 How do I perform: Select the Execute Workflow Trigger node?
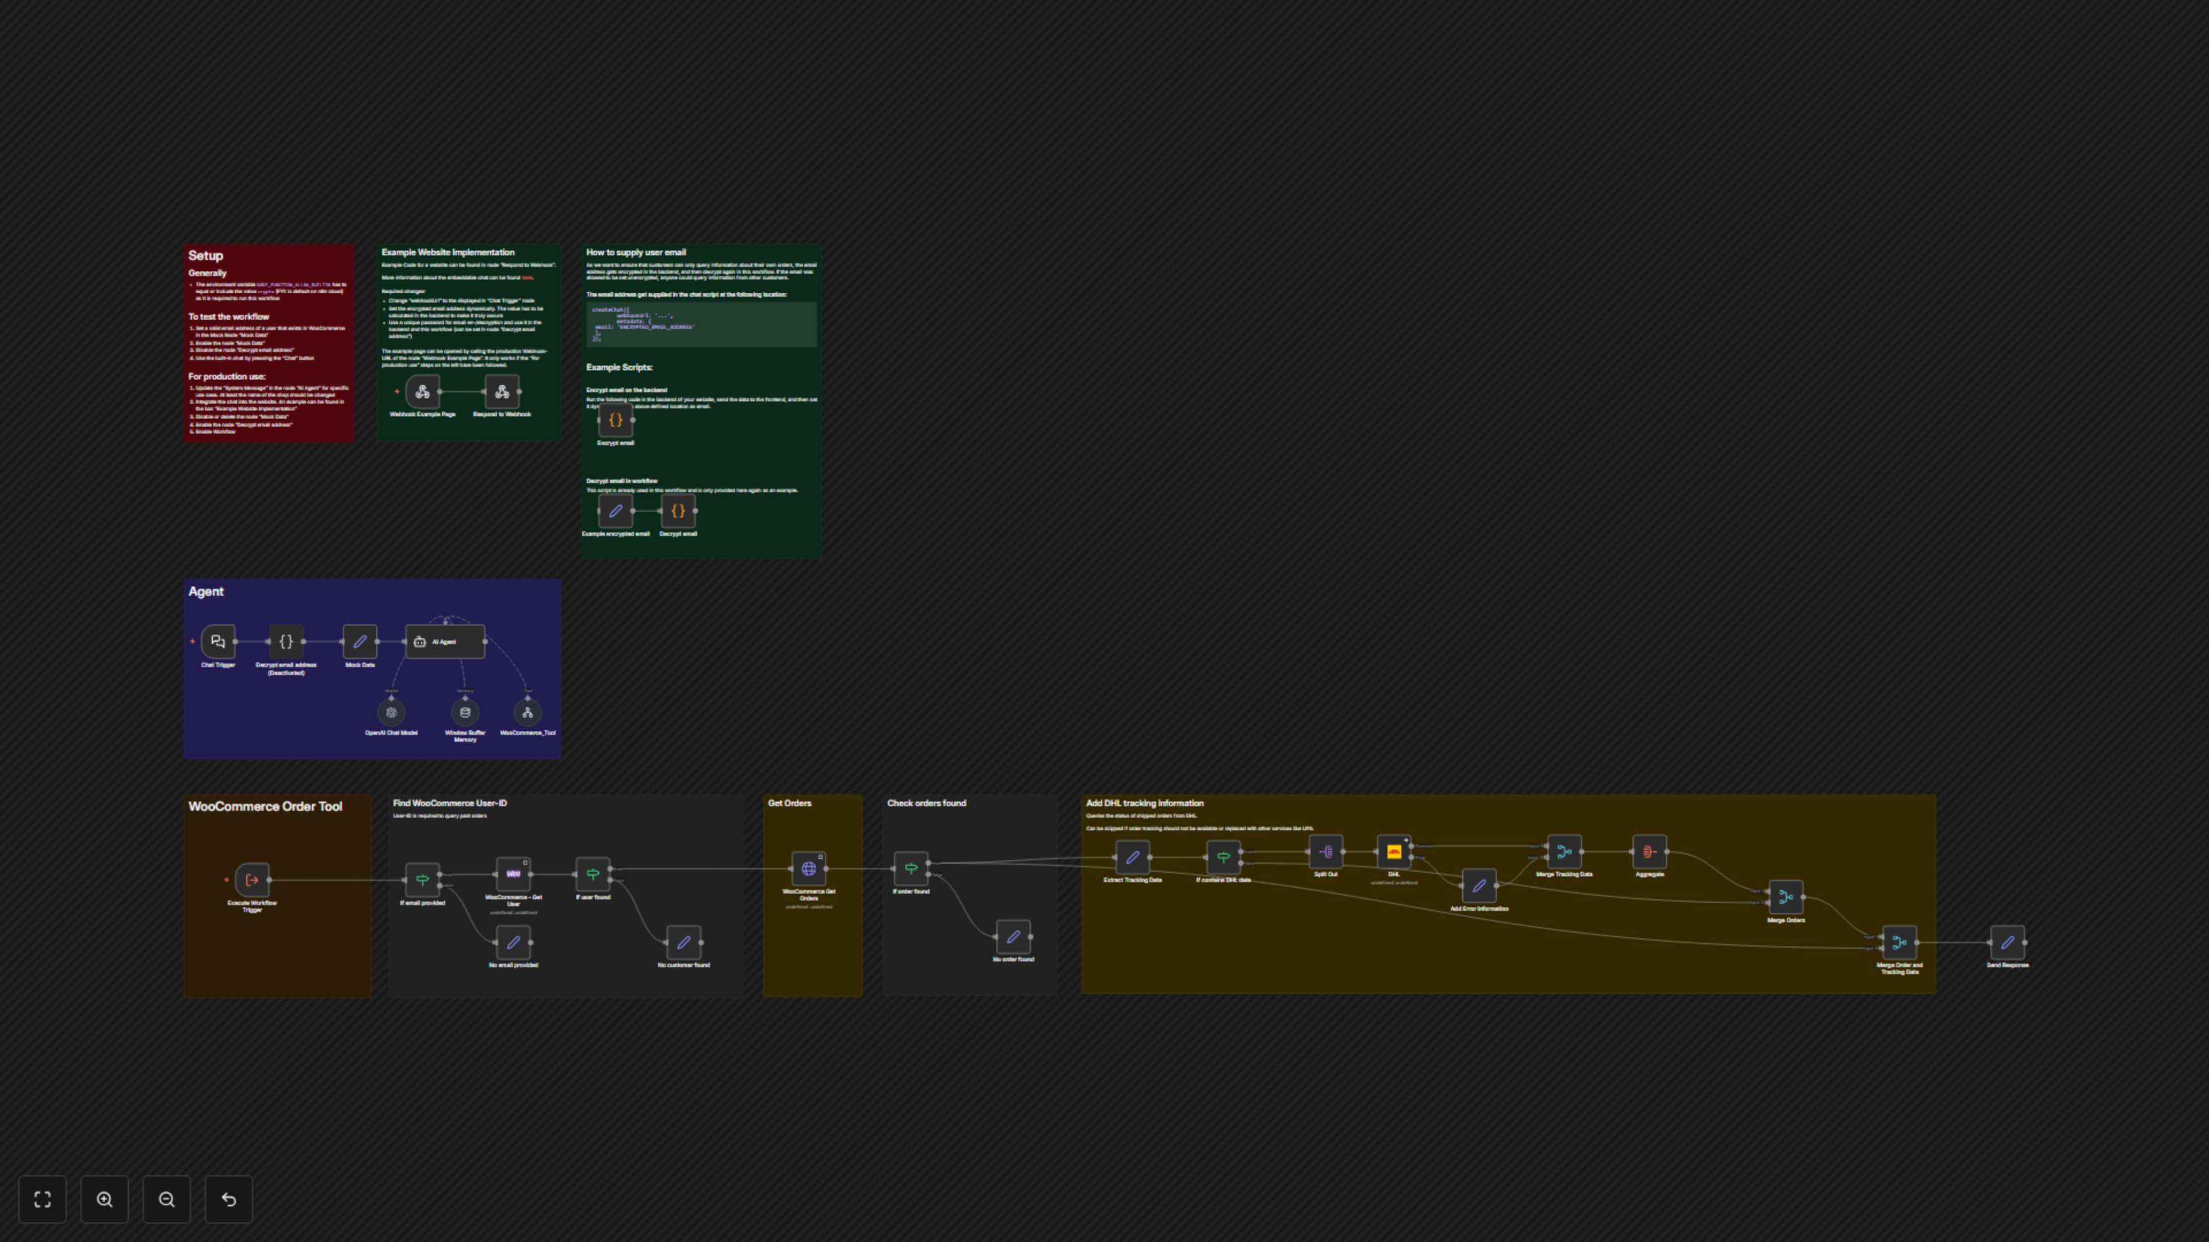coord(252,879)
